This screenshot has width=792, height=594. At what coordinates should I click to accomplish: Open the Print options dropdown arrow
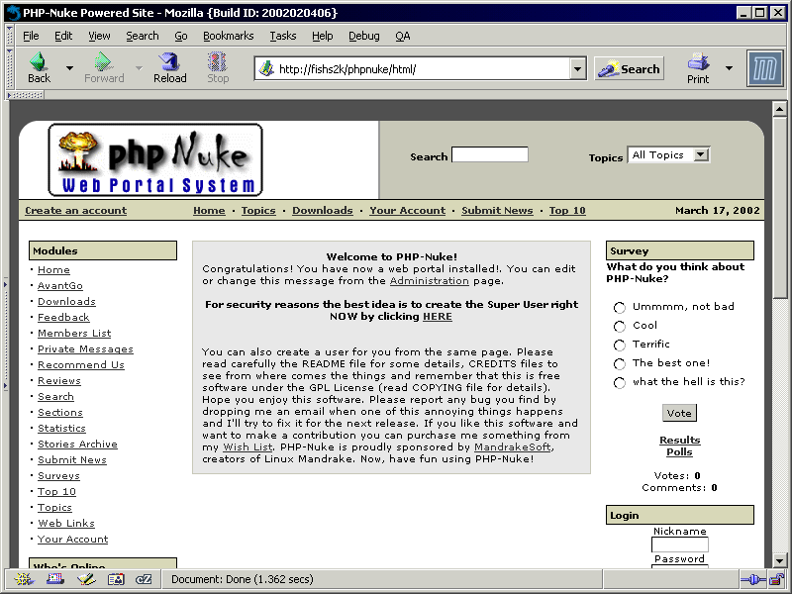click(729, 67)
